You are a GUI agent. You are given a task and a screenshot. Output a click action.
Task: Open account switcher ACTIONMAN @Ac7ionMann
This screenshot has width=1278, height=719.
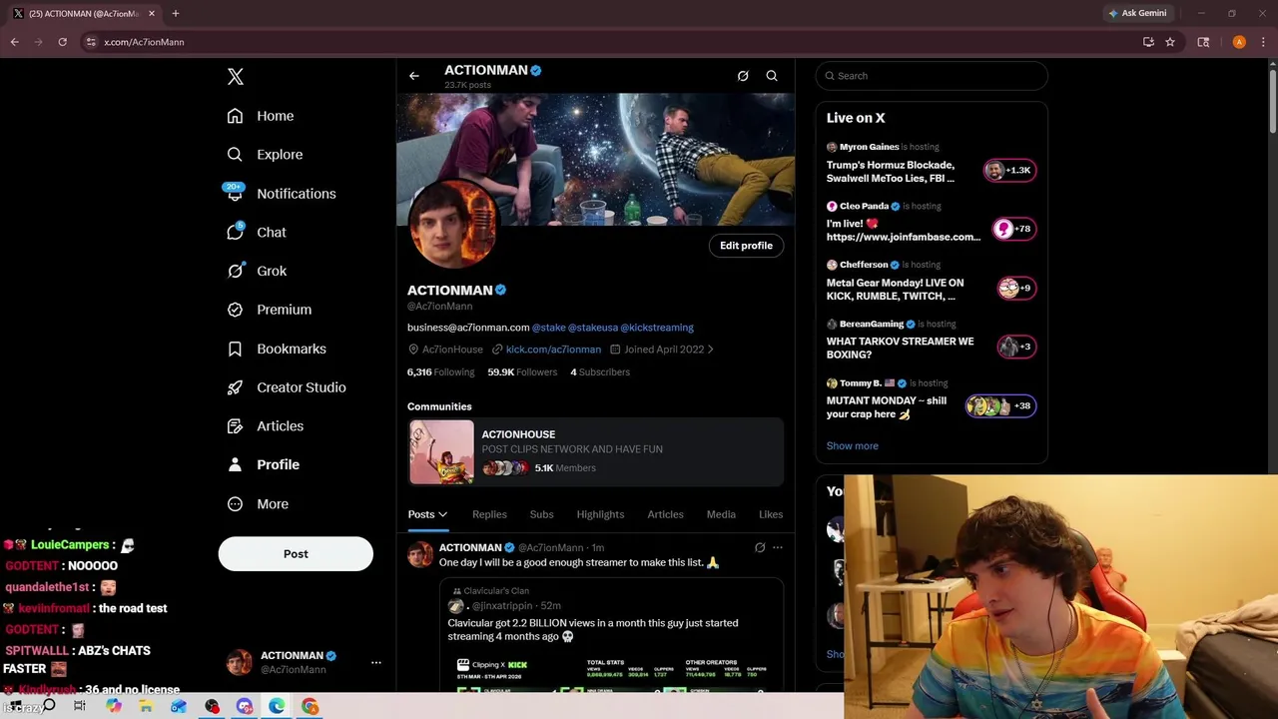304,662
